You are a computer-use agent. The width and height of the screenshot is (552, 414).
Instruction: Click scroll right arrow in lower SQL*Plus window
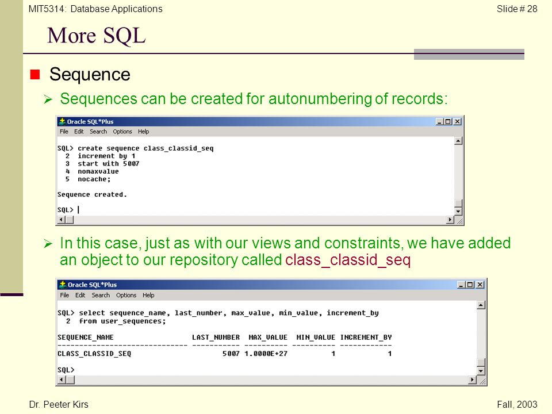473,380
